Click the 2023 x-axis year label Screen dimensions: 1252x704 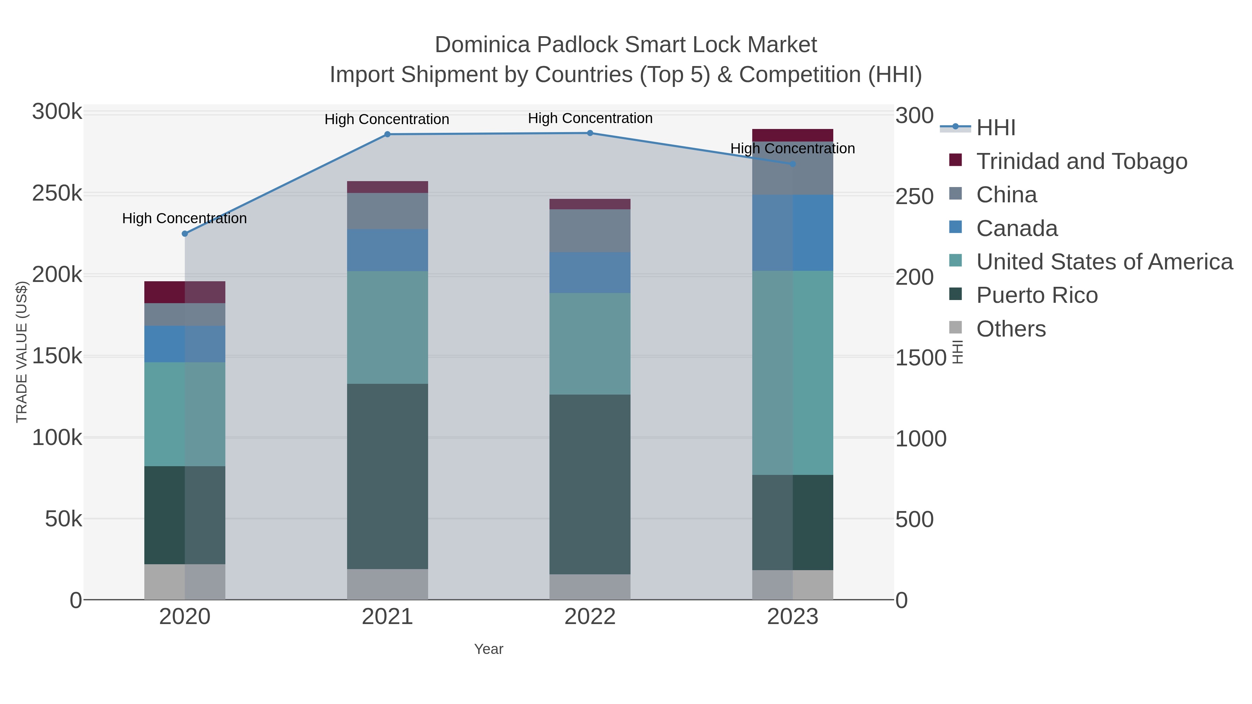pos(793,617)
